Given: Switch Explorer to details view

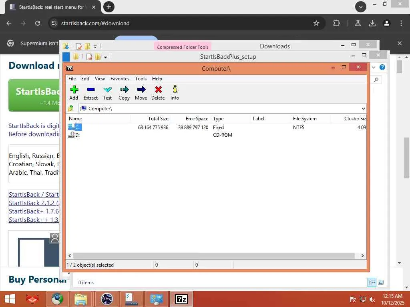Looking at the screenshot, I should (372, 282).
